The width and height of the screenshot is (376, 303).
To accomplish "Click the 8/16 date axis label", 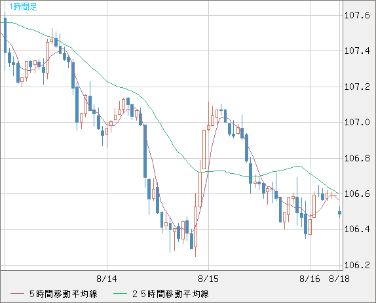I will point(310,279).
